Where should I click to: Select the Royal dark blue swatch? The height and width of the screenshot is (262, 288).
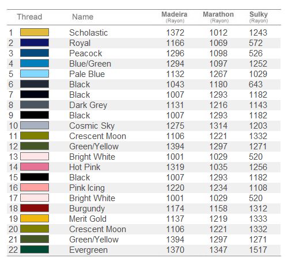tap(35, 43)
